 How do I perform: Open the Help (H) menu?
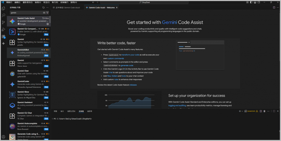[x=74, y=2]
